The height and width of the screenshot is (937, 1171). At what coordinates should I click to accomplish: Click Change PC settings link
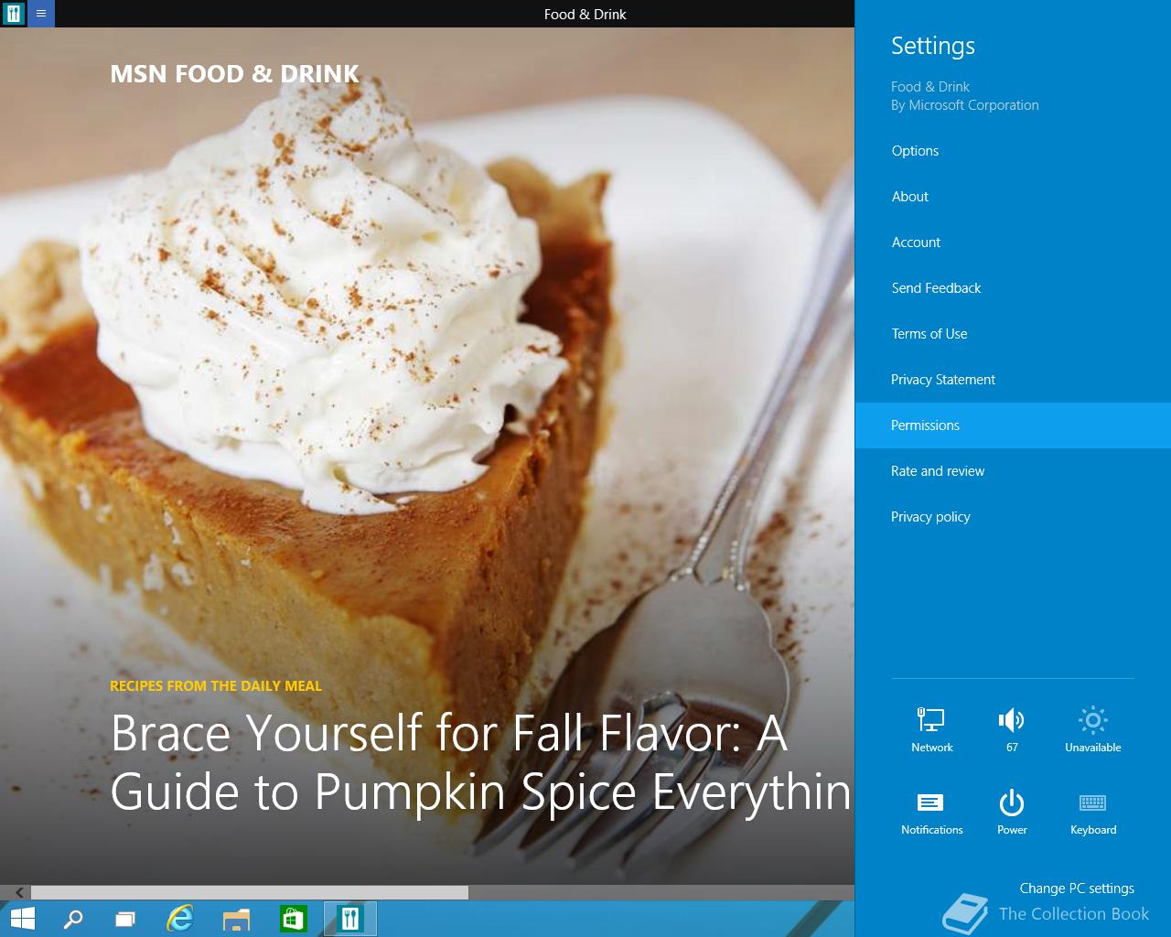coord(1077,888)
